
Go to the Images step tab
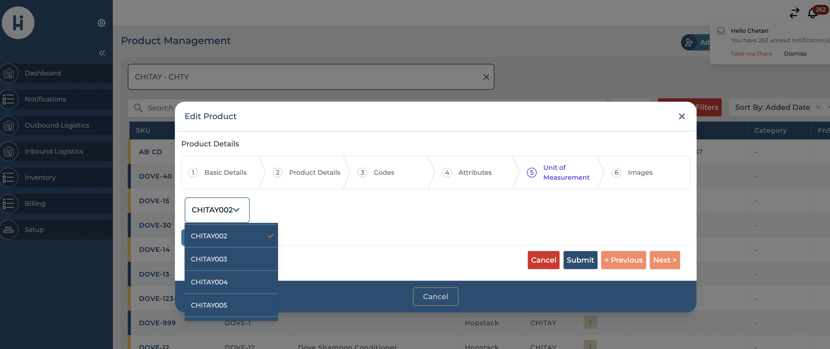click(x=640, y=172)
